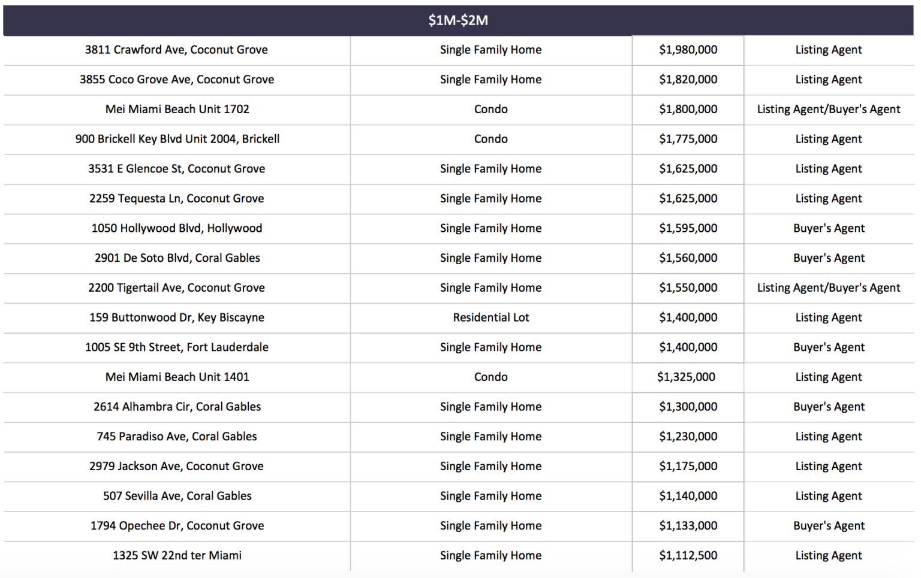Screen dimensions: 921x578
Task: Select 1005 SE 9th Street, Fort Lauderdale
Action: tap(176, 347)
